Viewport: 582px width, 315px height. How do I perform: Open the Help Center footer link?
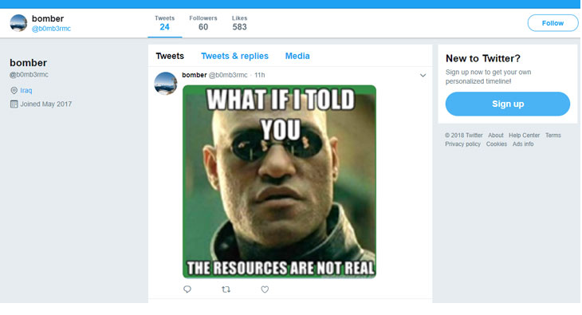point(524,136)
